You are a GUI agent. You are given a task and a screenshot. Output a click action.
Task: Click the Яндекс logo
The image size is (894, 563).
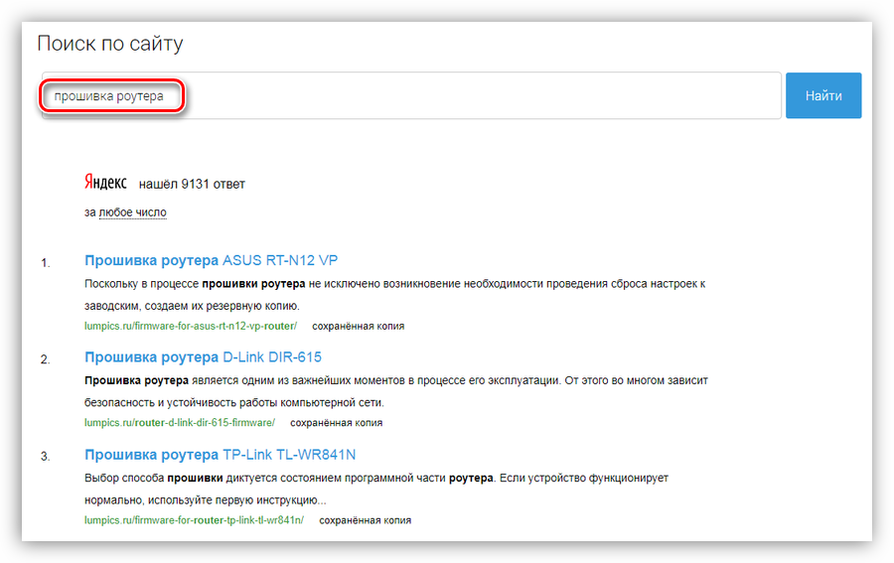tap(105, 183)
